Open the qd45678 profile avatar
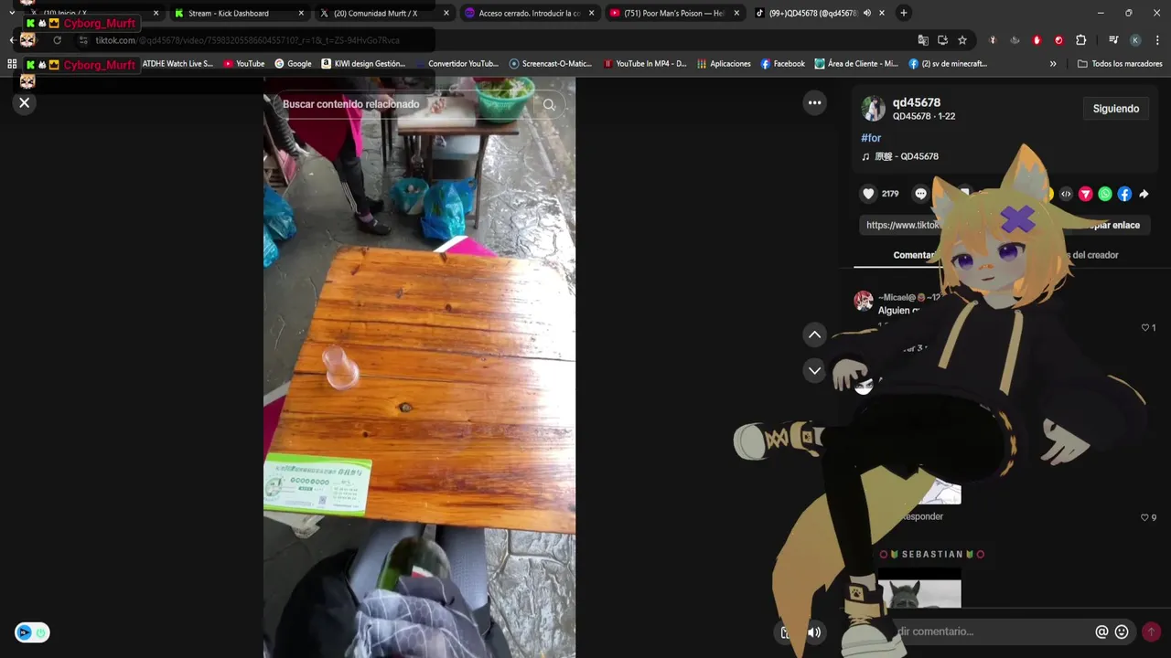Viewport: 1171px width, 658px height. (874, 109)
